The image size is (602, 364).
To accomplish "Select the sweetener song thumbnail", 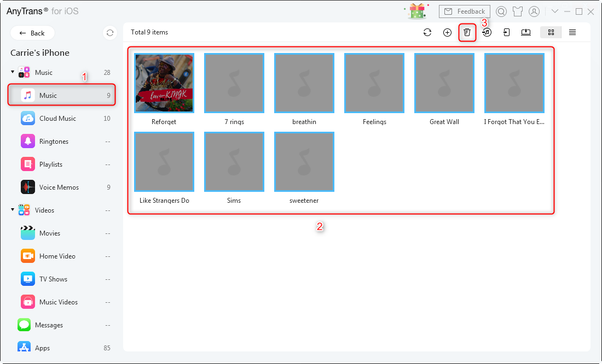I will 304,161.
